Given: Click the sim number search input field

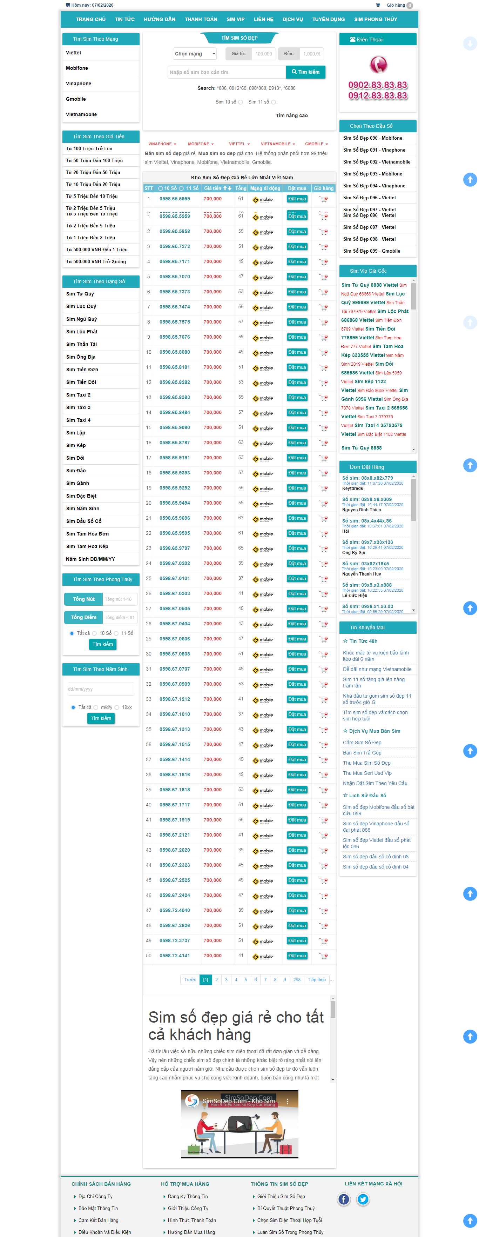Looking at the screenshot, I should click(x=227, y=73).
